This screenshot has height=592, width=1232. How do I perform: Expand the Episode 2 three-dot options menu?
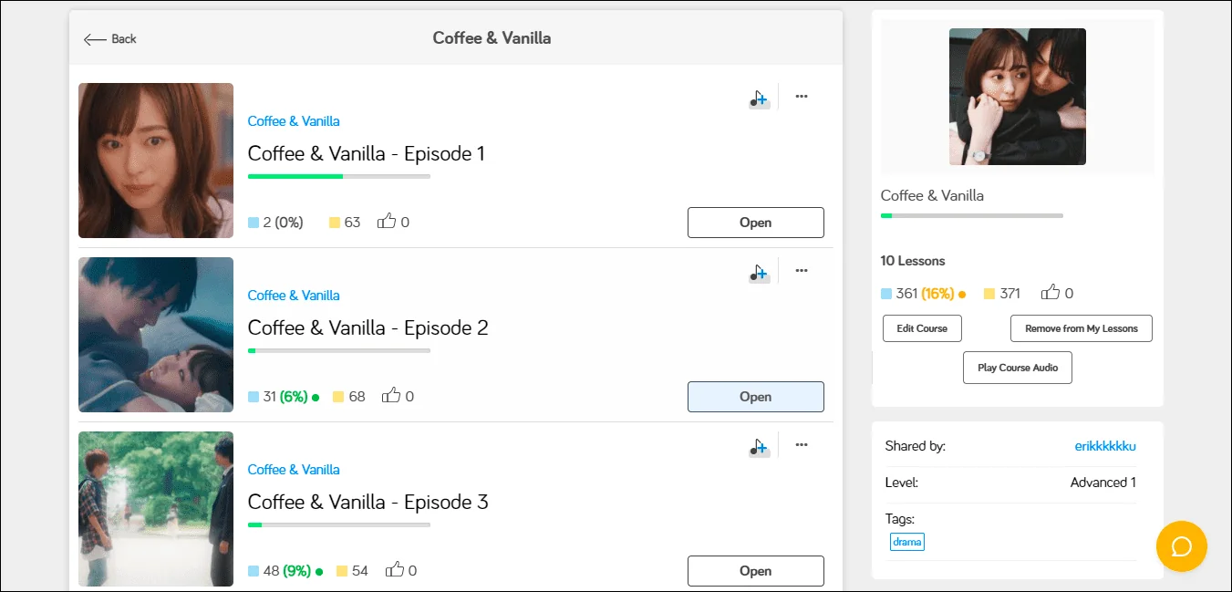pos(802,271)
